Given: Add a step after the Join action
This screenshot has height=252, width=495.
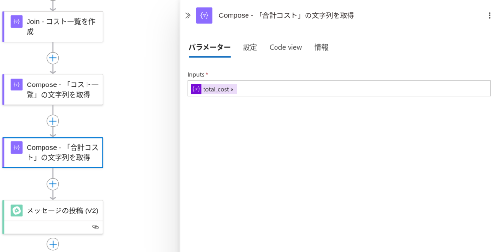Looking at the screenshot, I should click(x=53, y=58).
